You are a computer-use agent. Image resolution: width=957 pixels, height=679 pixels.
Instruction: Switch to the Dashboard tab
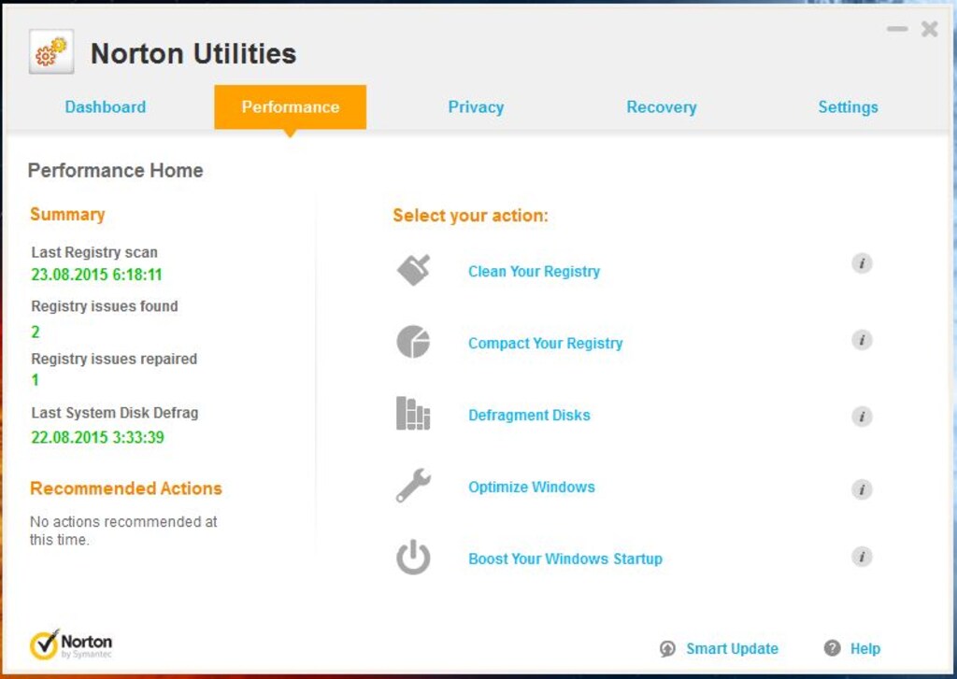[x=106, y=107]
